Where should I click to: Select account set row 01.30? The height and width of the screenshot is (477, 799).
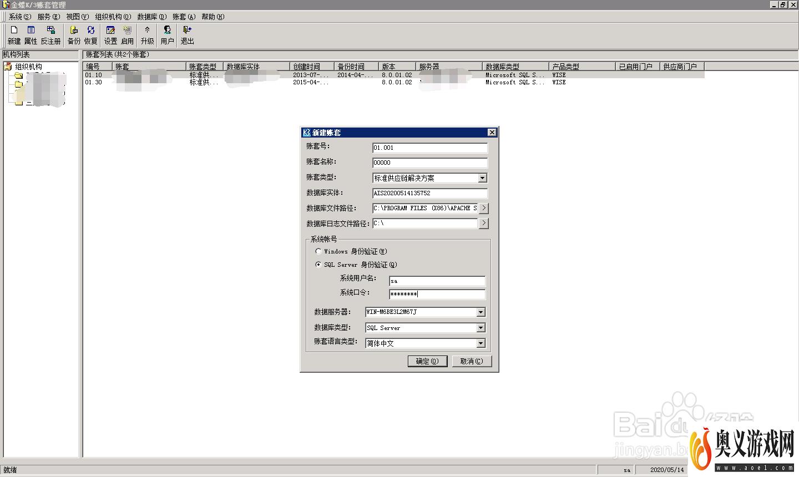point(394,82)
